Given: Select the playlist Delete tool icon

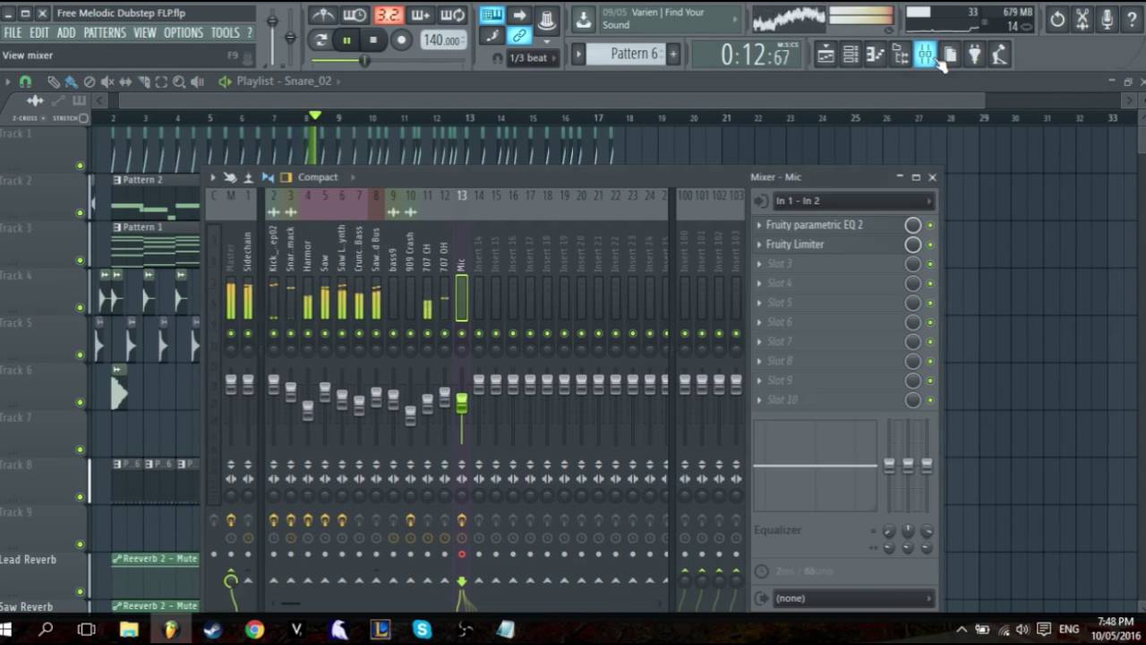Looking at the screenshot, I should (x=89, y=82).
